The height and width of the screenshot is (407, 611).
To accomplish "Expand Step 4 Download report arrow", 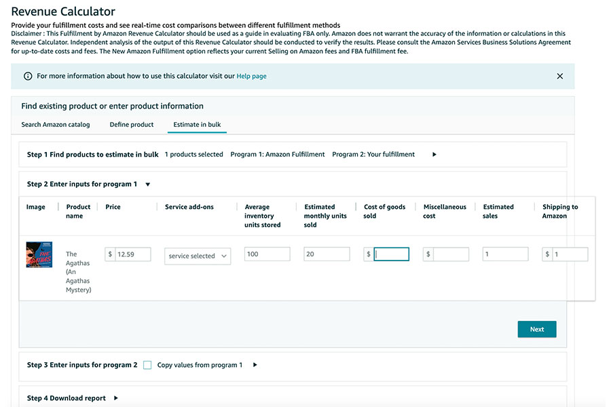I will click(115, 398).
